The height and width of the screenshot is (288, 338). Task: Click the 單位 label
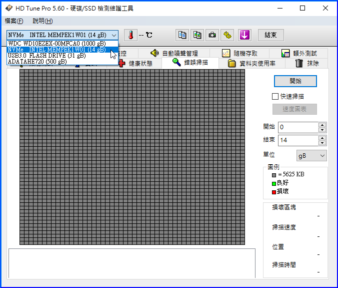point(269,155)
